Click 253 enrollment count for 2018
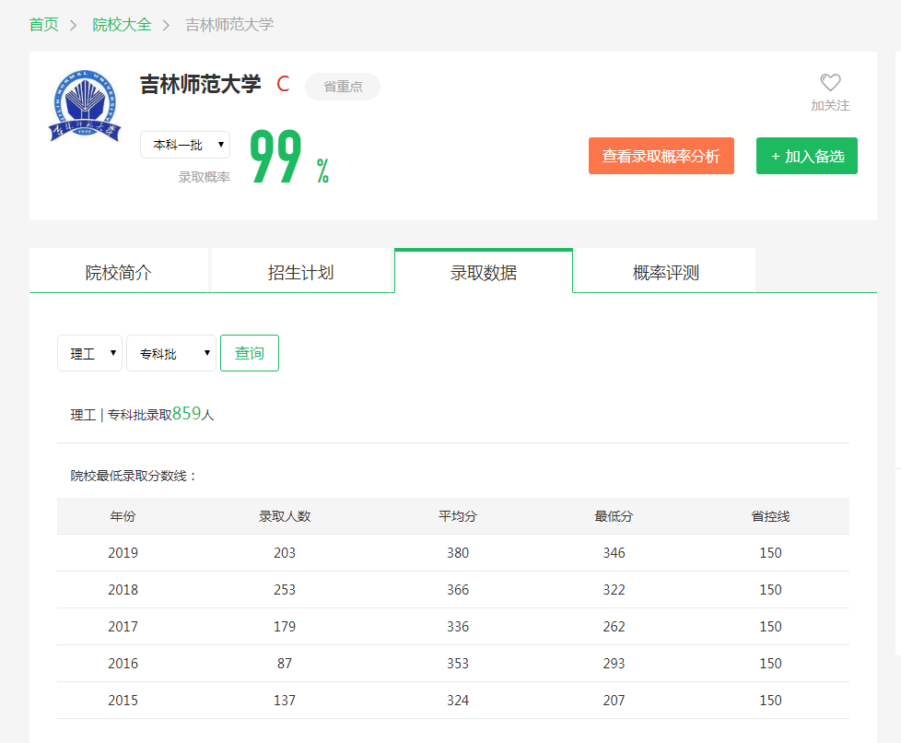Image resolution: width=901 pixels, height=743 pixels. coord(285,589)
